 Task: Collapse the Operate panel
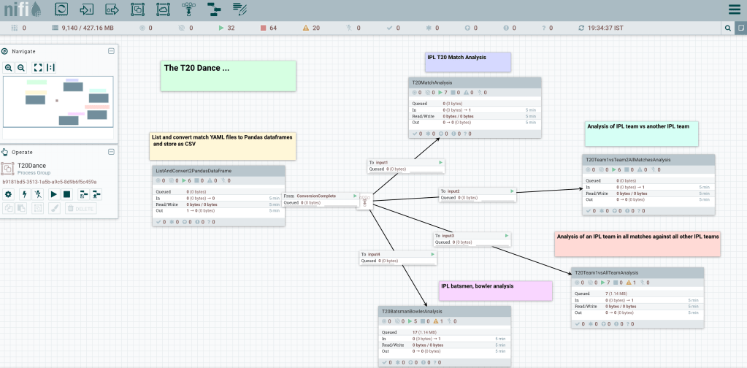point(111,152)
